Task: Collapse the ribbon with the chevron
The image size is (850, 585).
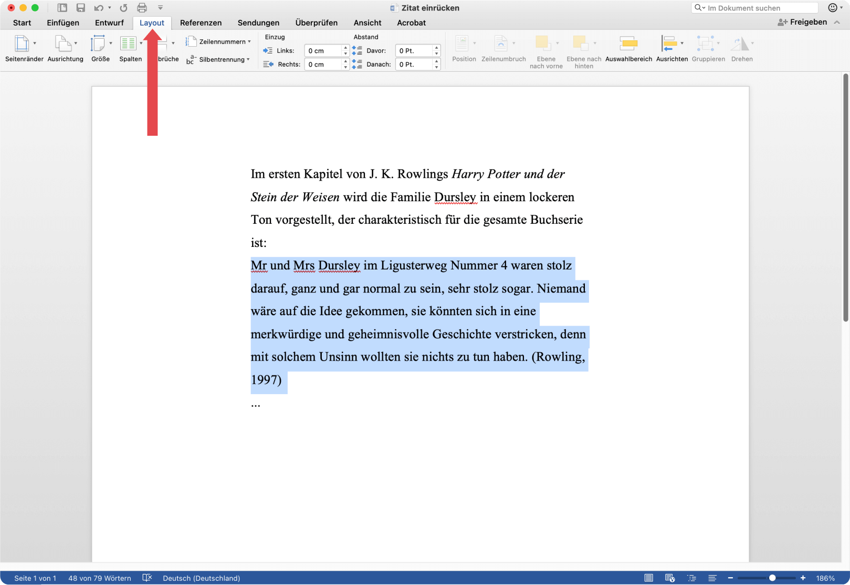Action: pos(837,22)
